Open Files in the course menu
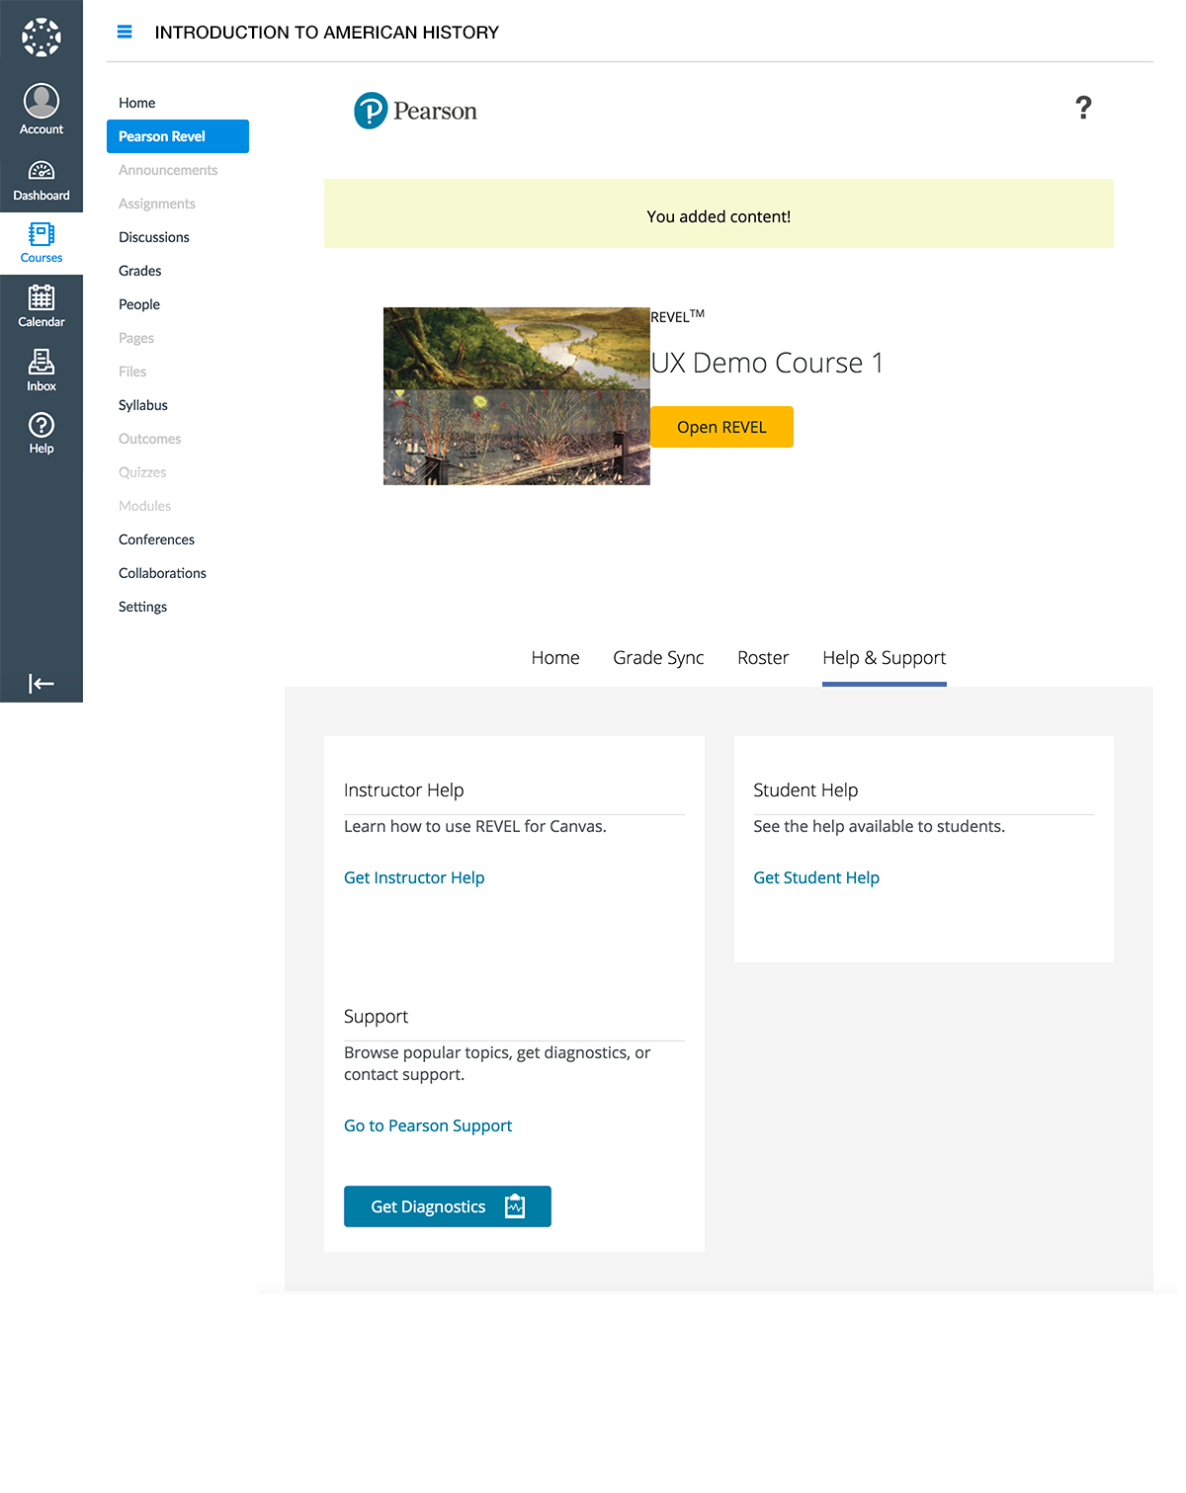This screenshot has width=1186, height=1493. [x=132, y=372]
